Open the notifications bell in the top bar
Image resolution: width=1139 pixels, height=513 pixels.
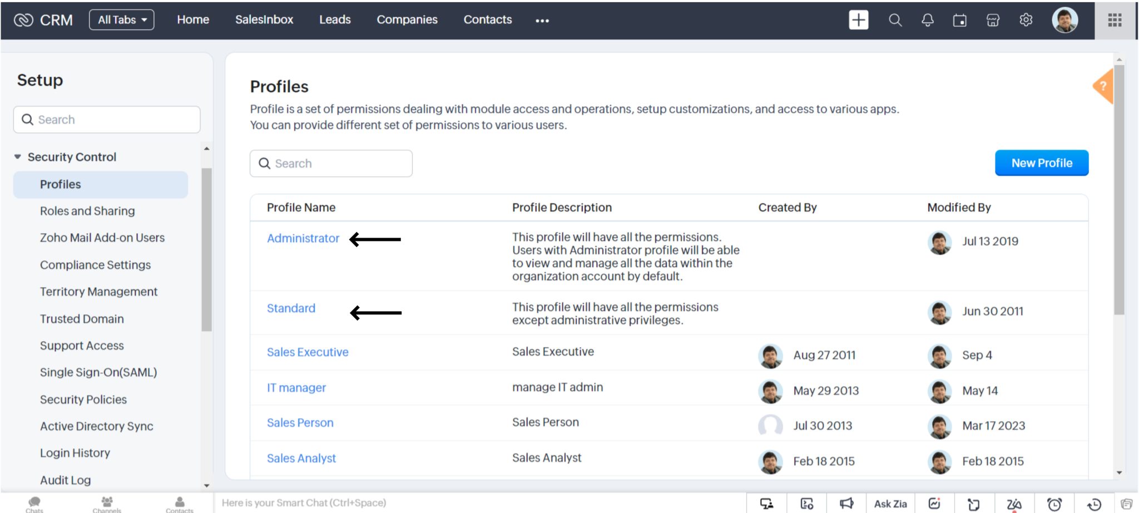pos(928,19)
